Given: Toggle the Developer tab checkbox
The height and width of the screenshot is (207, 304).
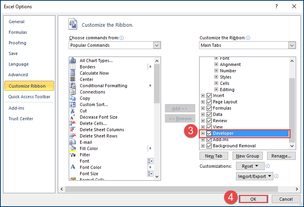Looking at the screenshot, I should (x=209, y=133).
